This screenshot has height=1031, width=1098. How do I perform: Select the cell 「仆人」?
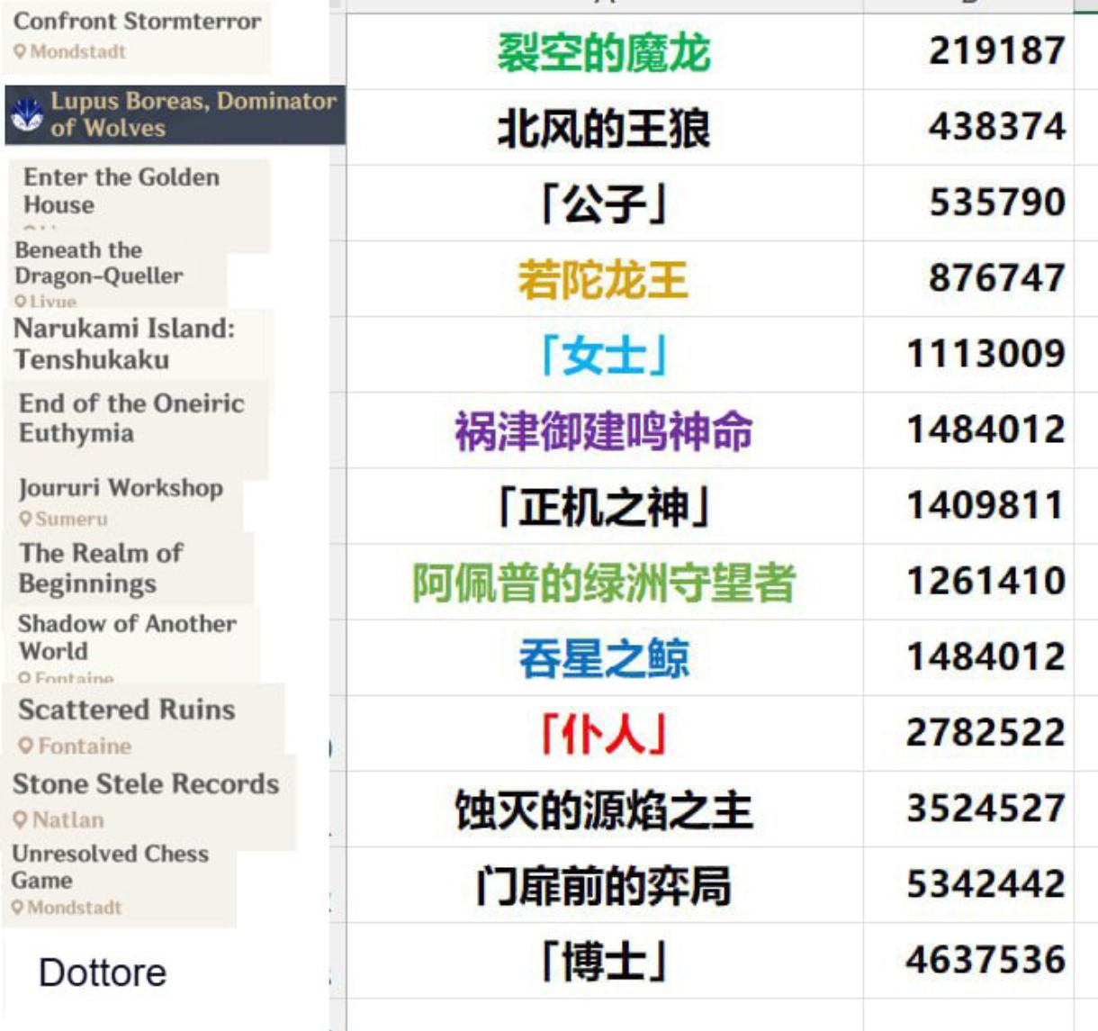click(x=604, y=733)
